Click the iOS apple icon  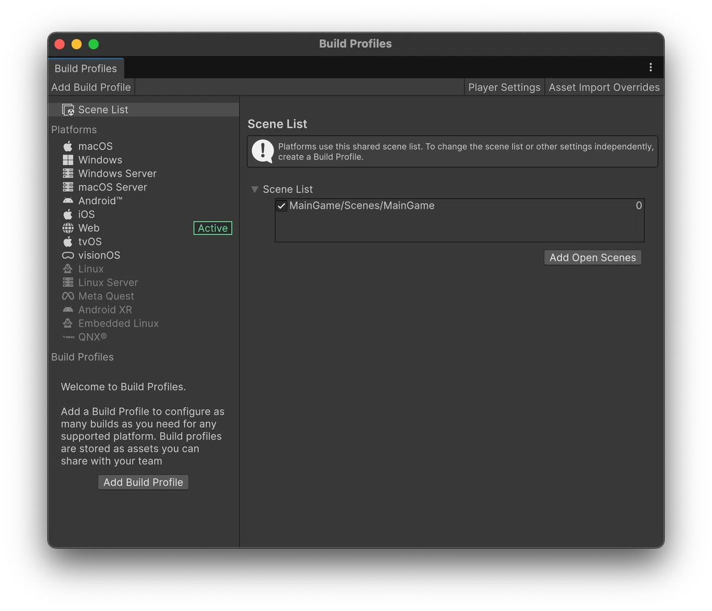pos(68,214)
